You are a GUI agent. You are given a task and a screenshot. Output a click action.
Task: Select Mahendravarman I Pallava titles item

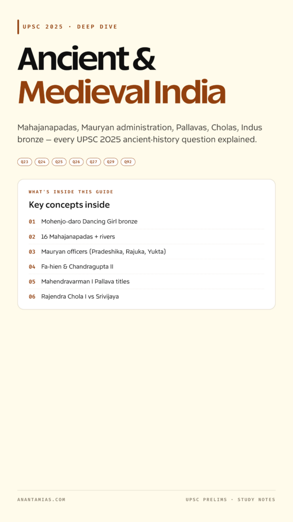coord(146,281)
